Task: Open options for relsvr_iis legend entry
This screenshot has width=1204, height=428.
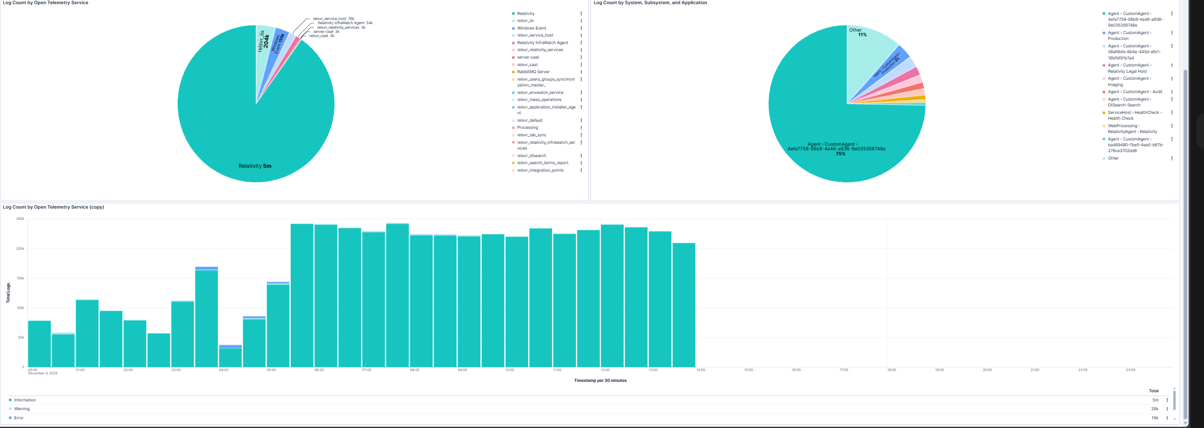Action: coord(581,20)
